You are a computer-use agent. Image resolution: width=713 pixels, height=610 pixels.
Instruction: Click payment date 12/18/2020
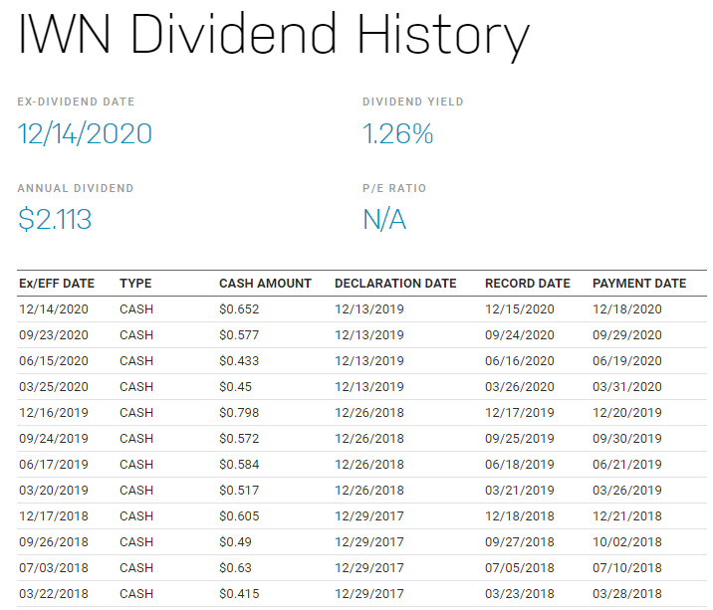(x=627, y=309)
